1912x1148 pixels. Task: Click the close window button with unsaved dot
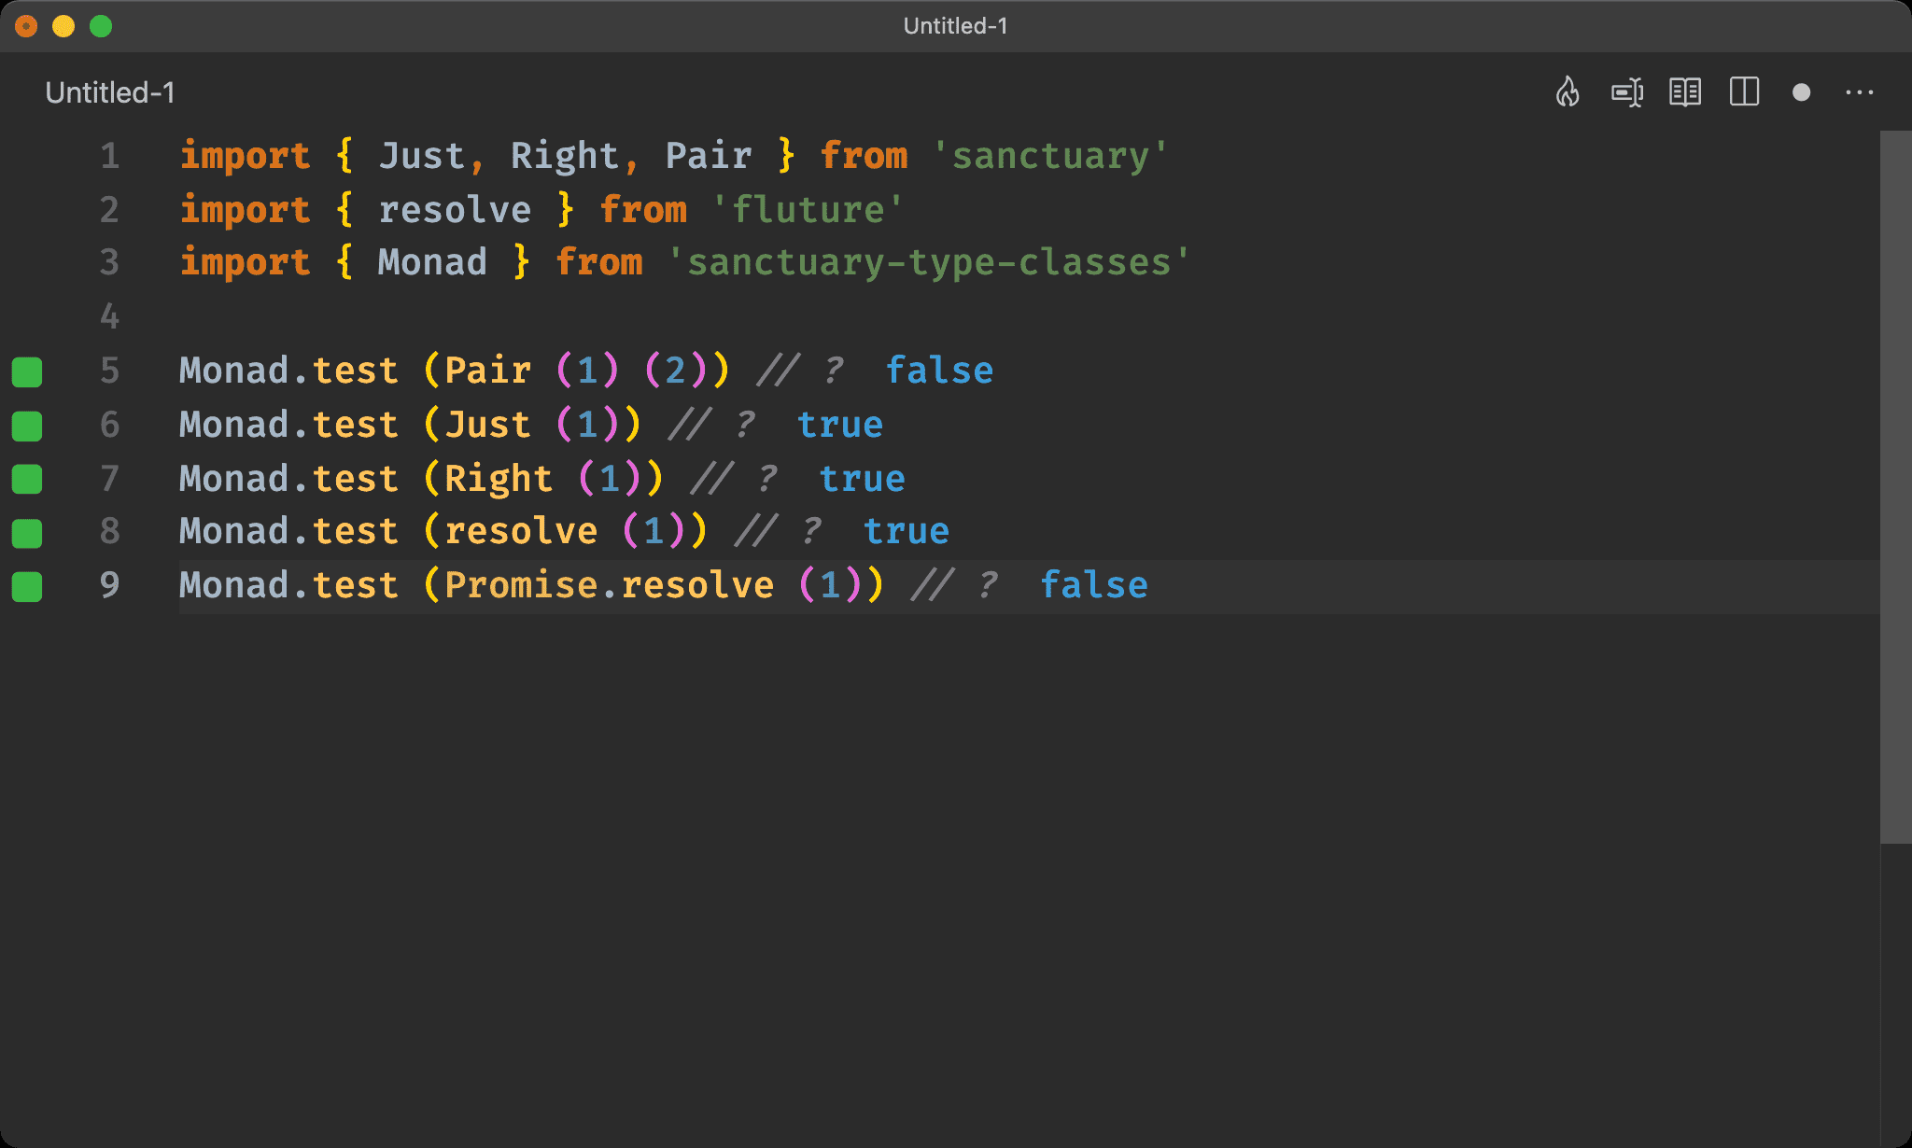[x=26, y=26]
